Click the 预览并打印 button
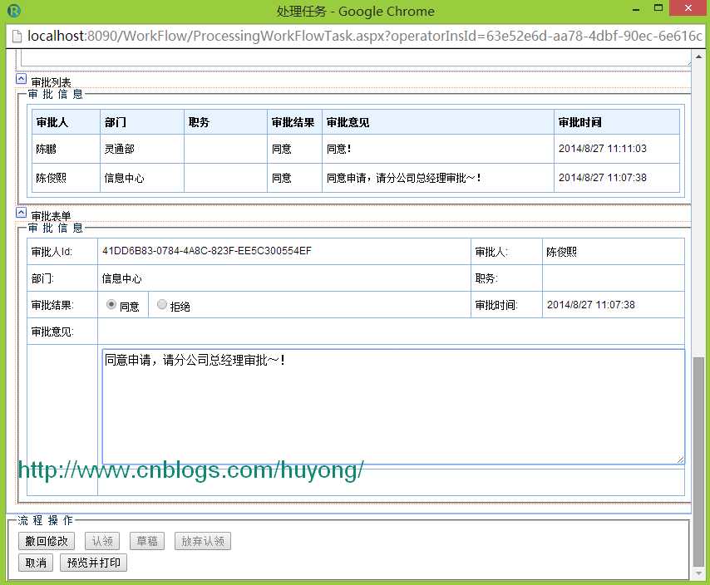The width and height of the screenshot is (710, 585). [93, 563]
